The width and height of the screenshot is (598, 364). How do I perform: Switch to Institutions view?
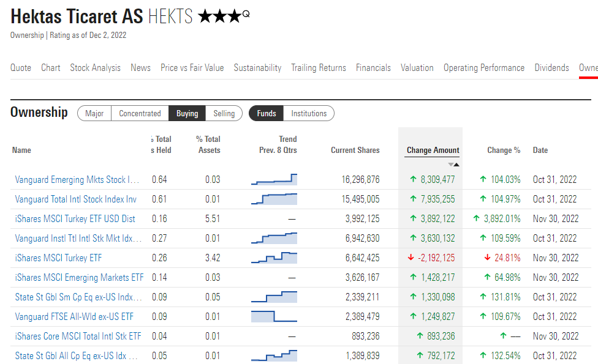coord(309,113)
